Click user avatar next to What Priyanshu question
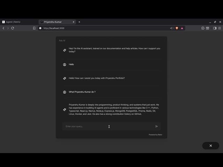Image resolution: width=223 pixels, height=167 pixels. click(64, 92)
